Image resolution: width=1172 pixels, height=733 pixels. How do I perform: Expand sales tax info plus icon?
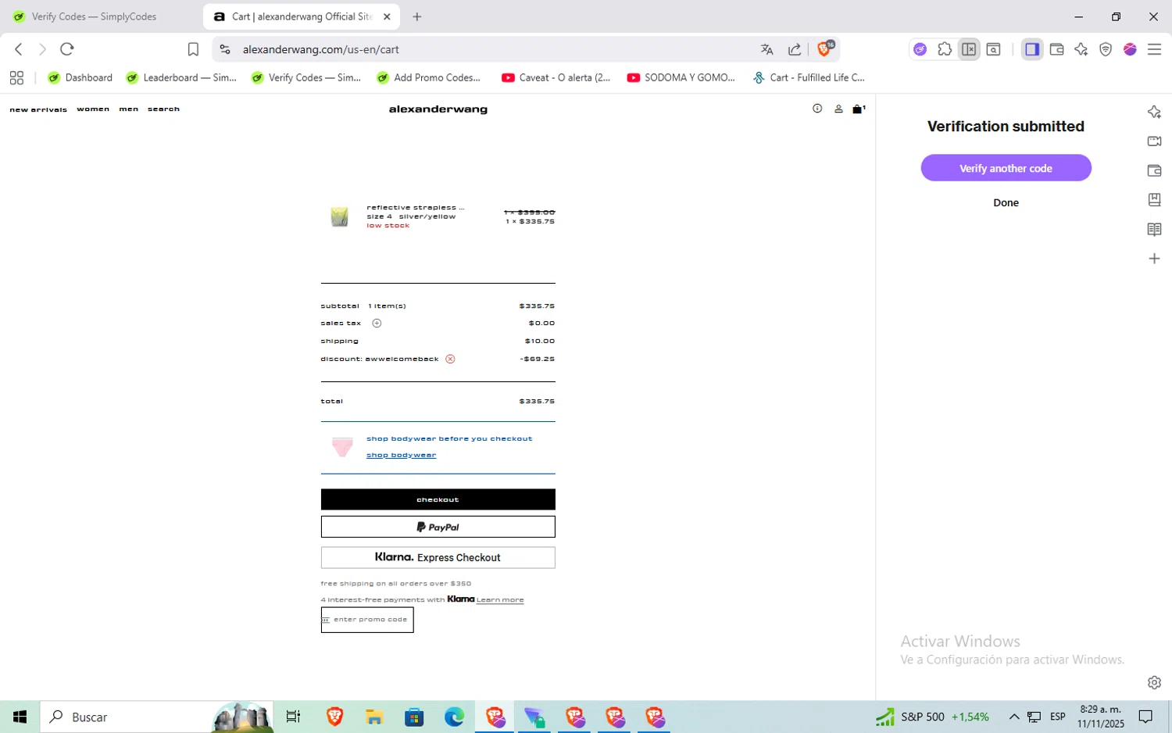pyautogui.click(x=377, y=323)
